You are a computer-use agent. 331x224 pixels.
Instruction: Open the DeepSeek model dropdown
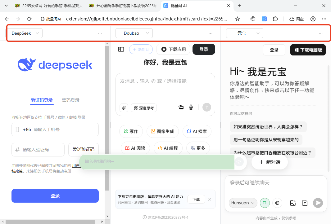(x=25, y=33)
